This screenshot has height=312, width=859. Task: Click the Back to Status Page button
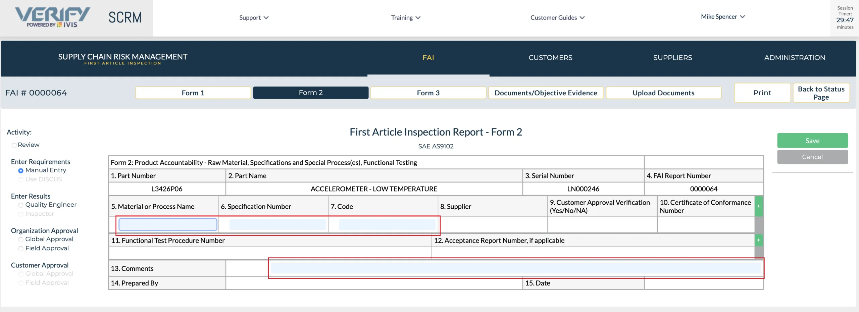[821, 93]
